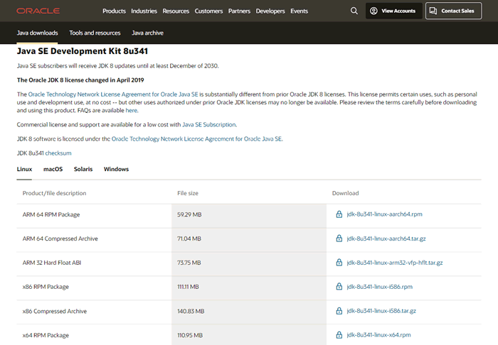498x345 pixels.
Task: Open the Resources menu
Action: pos(176,11)
